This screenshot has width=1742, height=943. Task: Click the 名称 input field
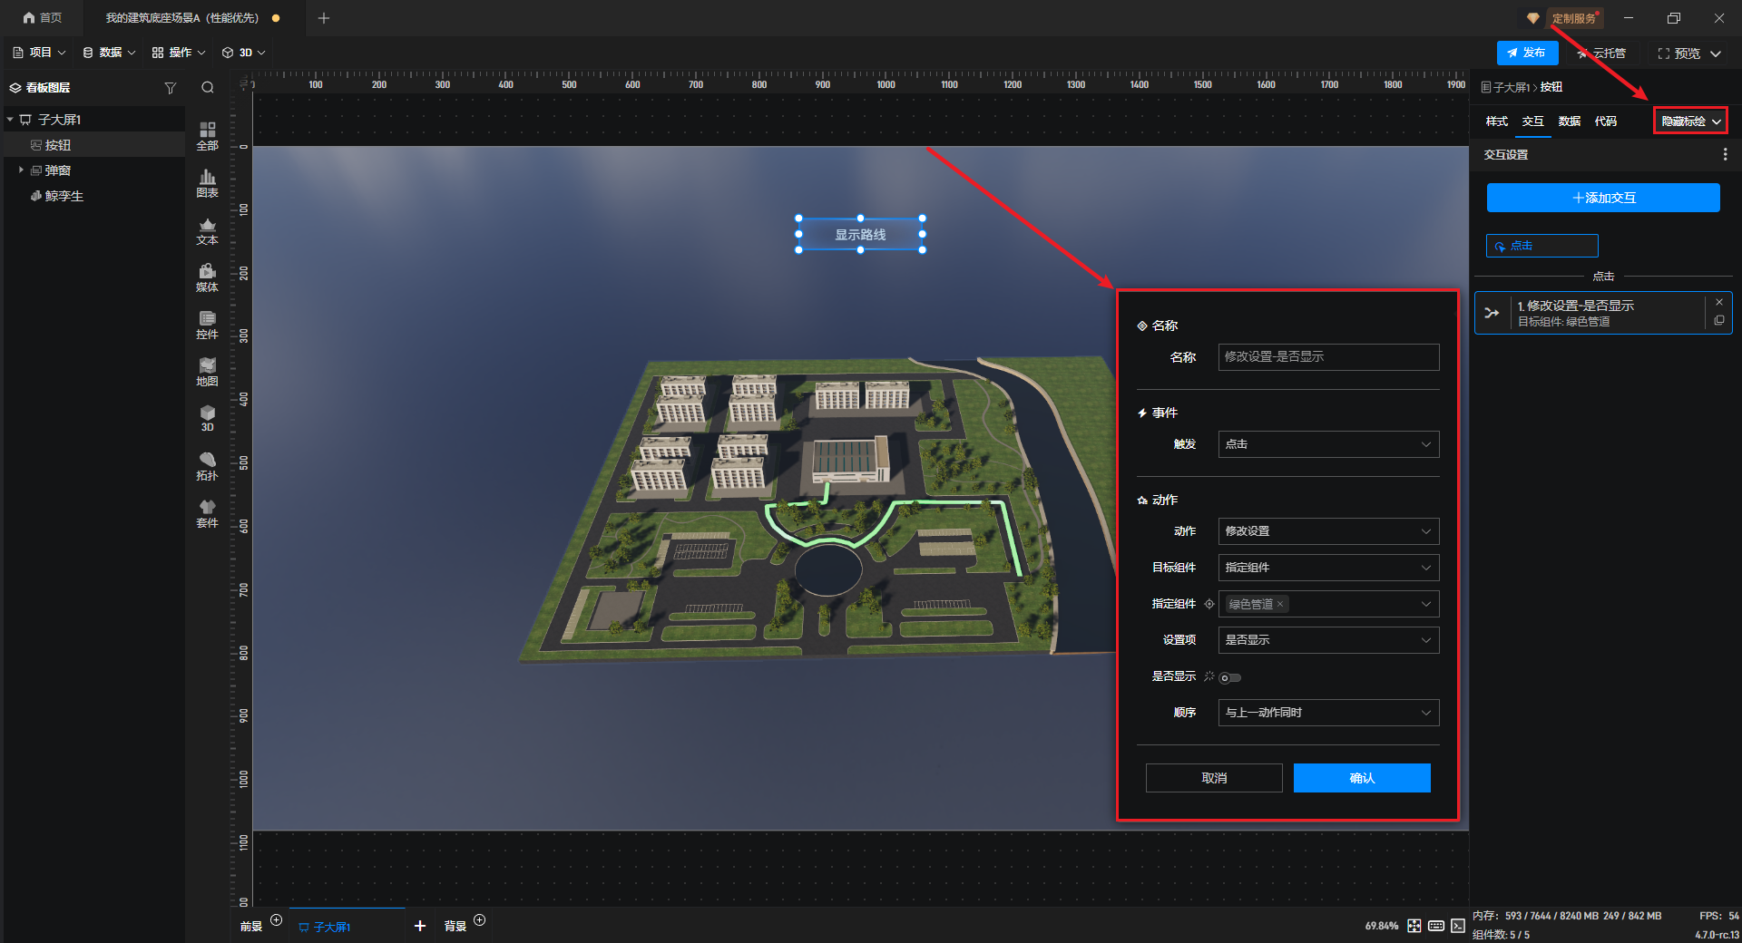click(1327, 357)
